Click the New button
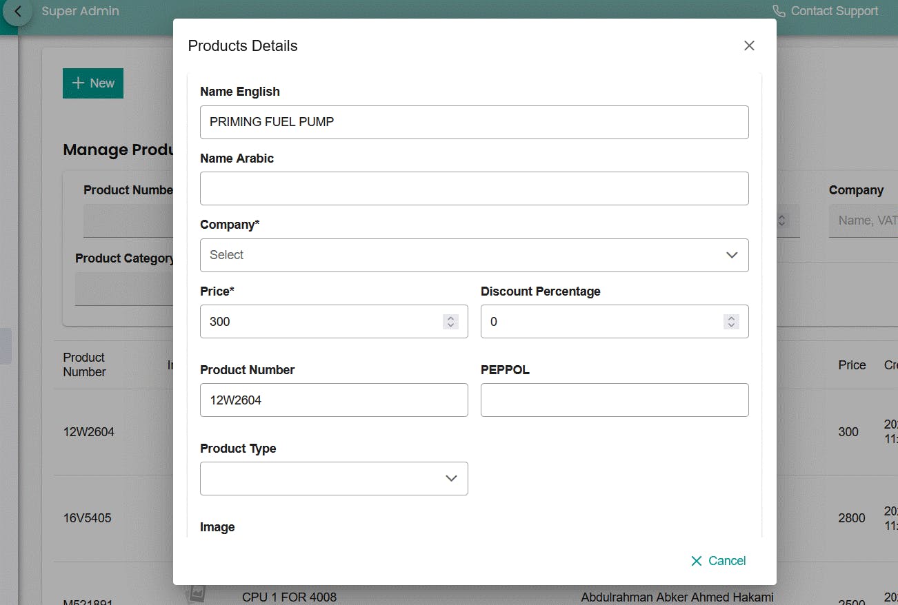The image size is (898, 605). (93, 83)
